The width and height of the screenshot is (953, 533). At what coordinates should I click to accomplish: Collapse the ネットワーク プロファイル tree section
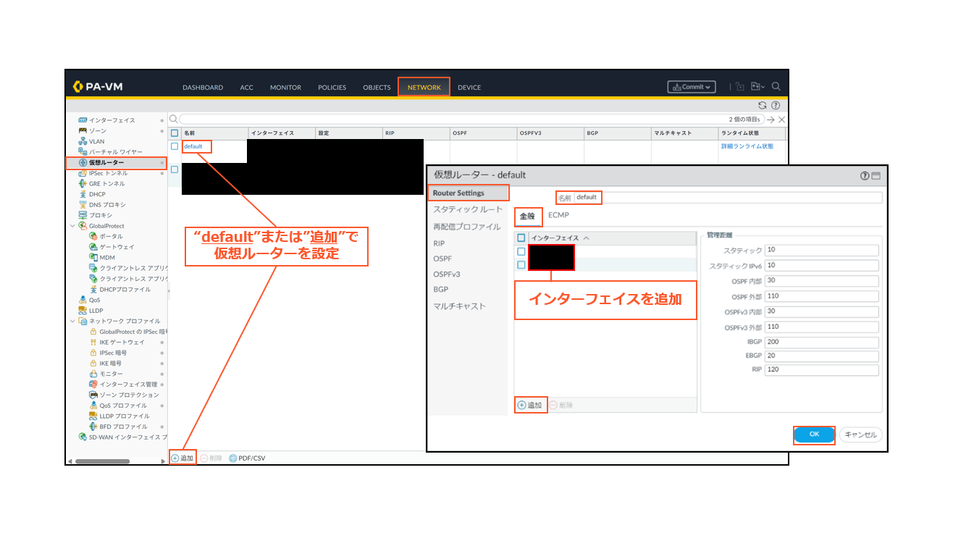click(72, 321)
